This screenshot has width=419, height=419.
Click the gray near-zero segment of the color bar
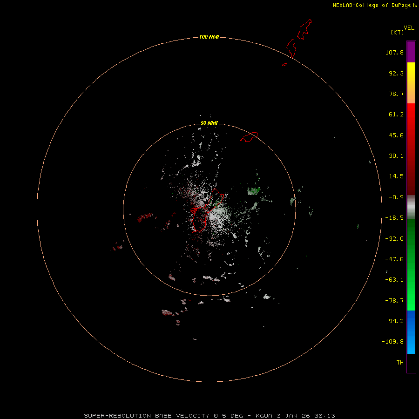point(411,207)
